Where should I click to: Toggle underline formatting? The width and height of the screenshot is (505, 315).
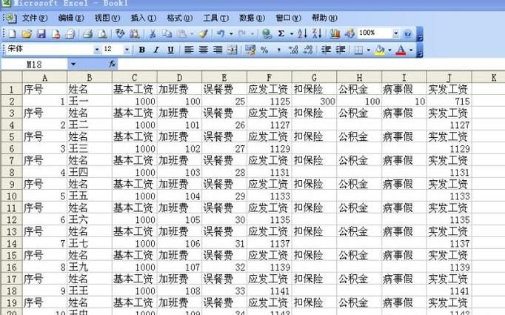[171, 50]
